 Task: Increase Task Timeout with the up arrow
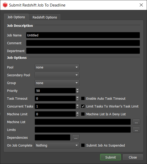pyautogui.click(x=77, y=97)
